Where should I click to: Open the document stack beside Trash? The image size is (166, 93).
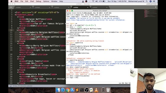tap(103, 90)
